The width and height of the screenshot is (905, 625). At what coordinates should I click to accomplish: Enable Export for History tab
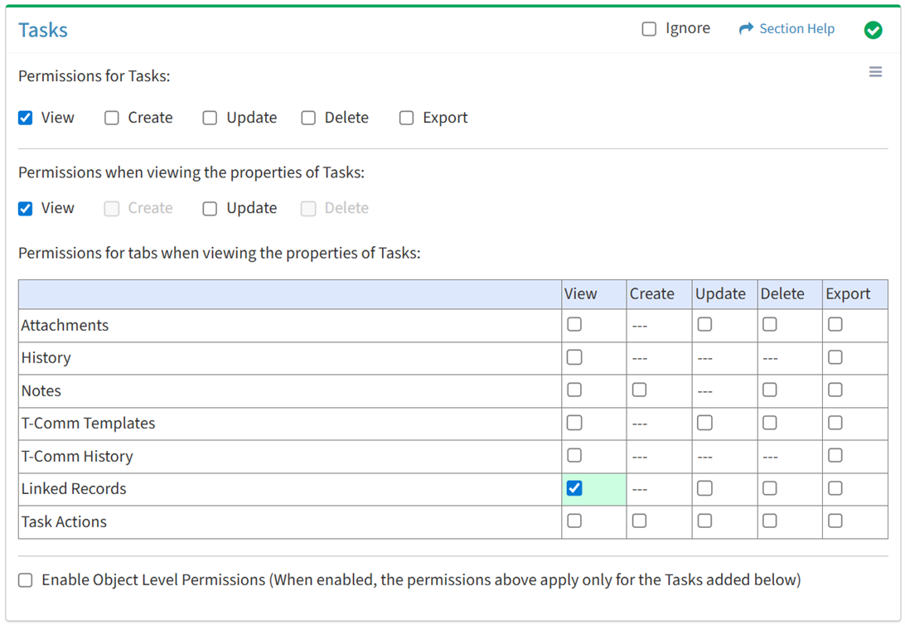point(835,357)
